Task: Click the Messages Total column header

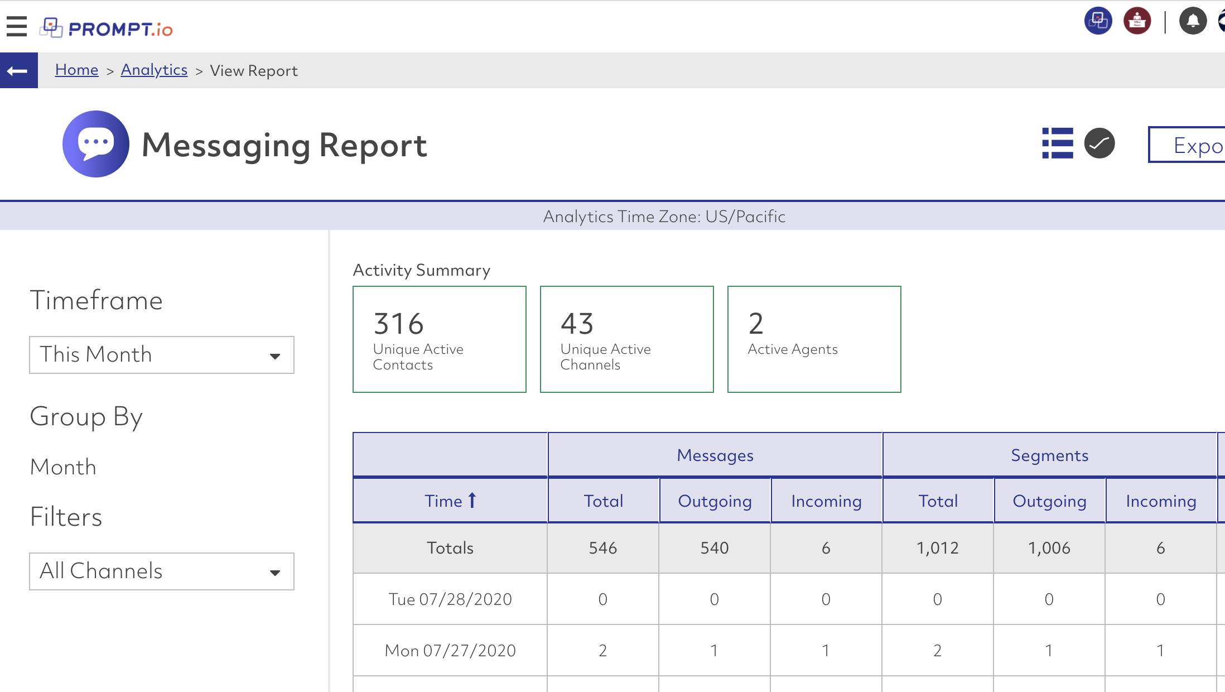Action: coord(604,501)
